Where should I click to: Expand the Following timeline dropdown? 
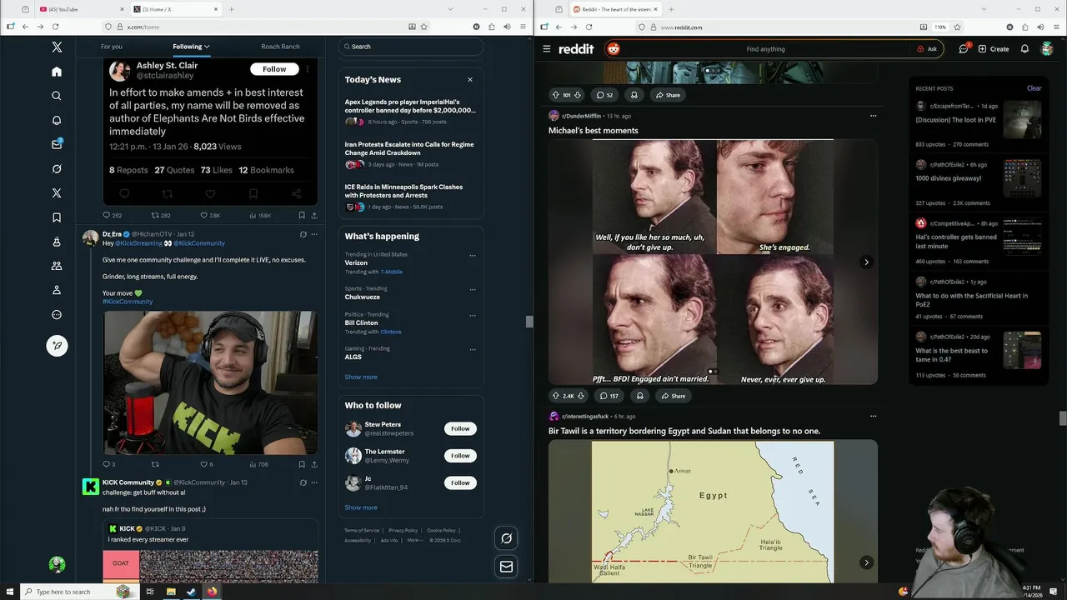point(206,47)
